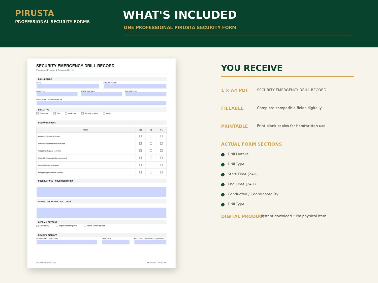Click the End Time (24H) field
Image resolution: width=378 pixels, height=283 pixels.
pos(146,94)
